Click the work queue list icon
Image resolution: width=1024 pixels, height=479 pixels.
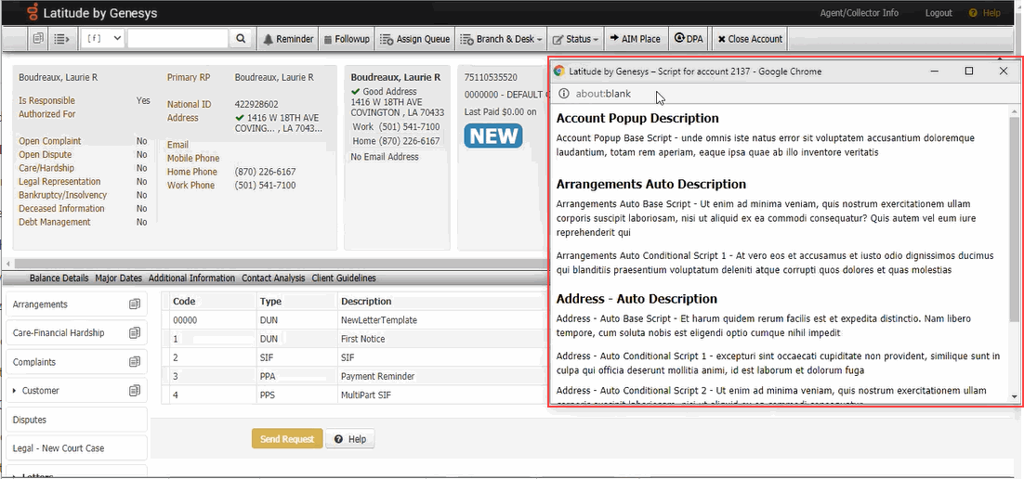pos(62,39)
